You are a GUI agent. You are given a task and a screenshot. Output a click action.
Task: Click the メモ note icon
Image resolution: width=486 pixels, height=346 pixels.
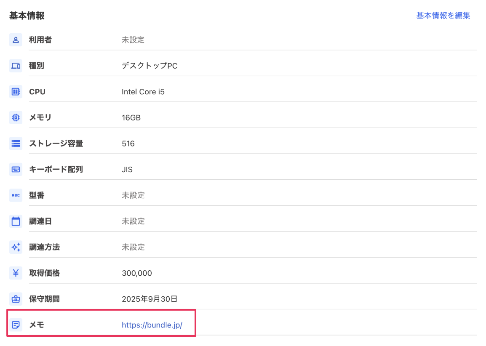tap(16, 325)
